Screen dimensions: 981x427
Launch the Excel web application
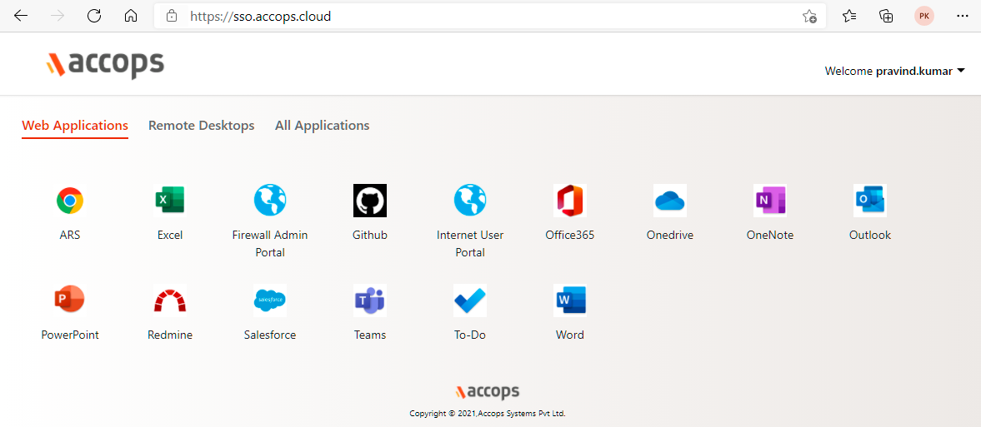click(170, 201)
